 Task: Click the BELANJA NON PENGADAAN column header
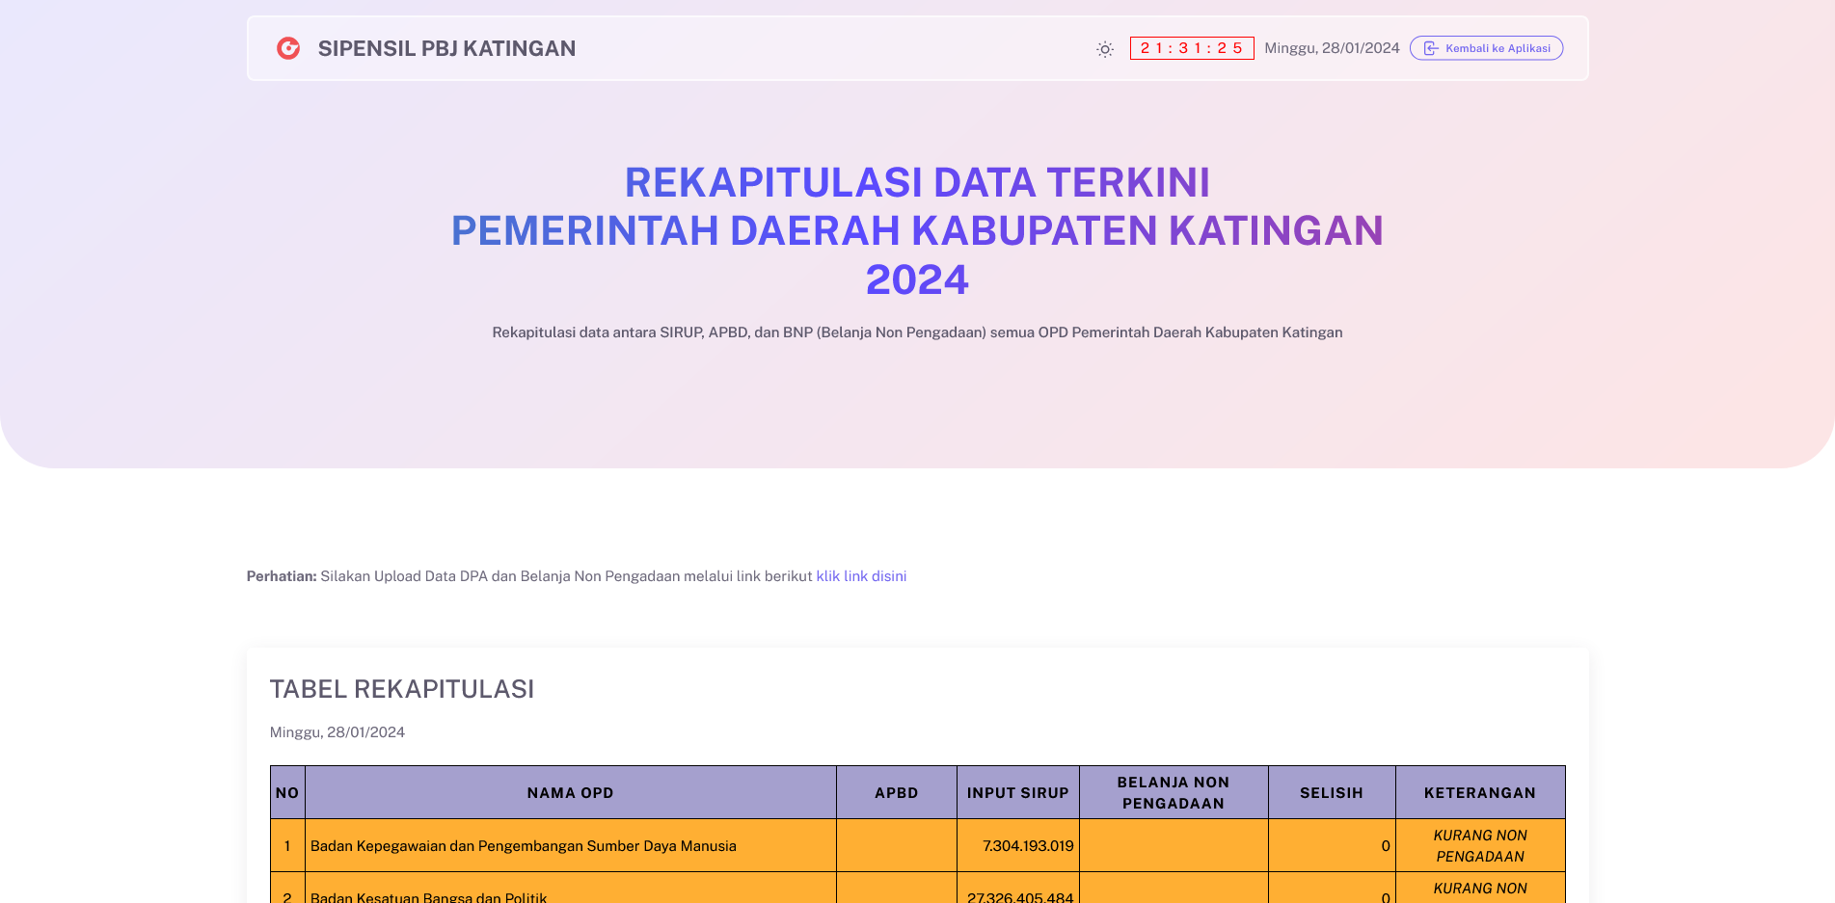tap(1173, 793)
